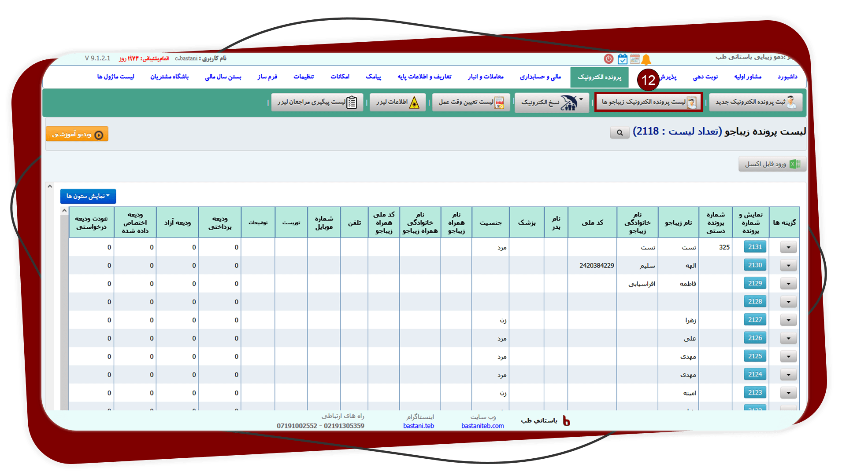Image resolution: width=846 pixels, height=475 pixels.
Task: Open file number 2125 blue button
Action: click(x=755, y=356)
